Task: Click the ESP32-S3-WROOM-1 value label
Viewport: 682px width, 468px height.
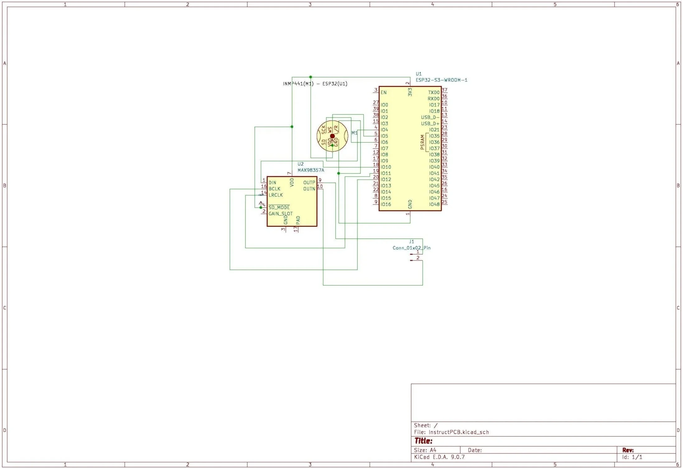Action: click(441, 80)
